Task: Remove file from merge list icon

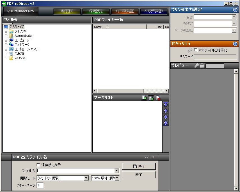Action: (158, 98)
